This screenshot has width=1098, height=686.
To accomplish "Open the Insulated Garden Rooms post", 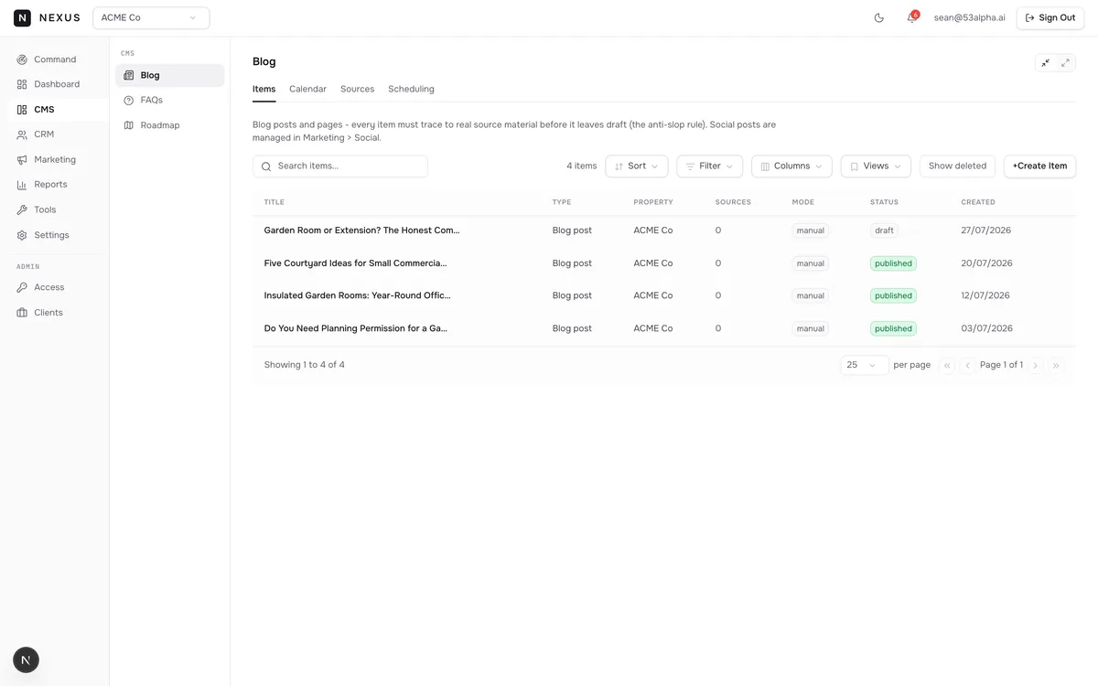I will pos(358,295).
